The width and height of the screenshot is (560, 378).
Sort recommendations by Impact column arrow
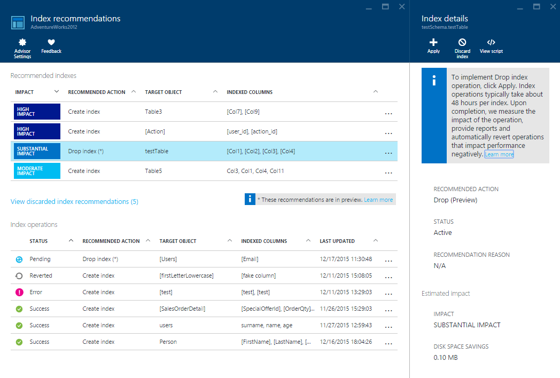pyautogui.click(x=57, y=92)
